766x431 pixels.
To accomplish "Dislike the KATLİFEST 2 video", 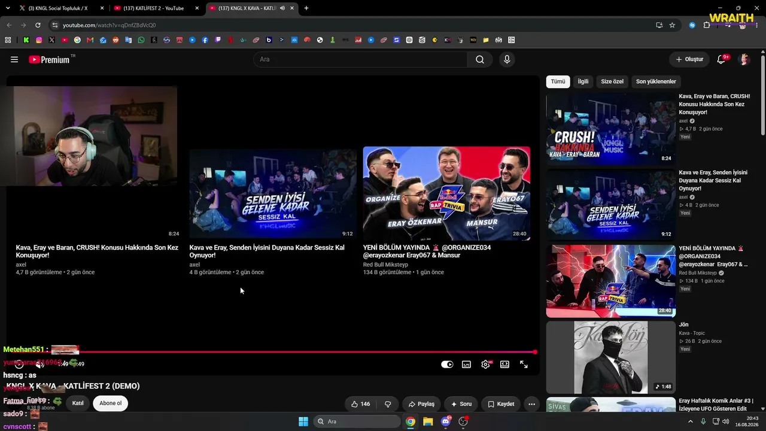I will coord(388,404).
